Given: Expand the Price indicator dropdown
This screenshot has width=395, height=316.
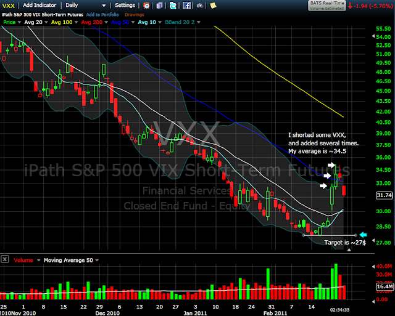Looking at the screenshot, I should [x=19, y=22].
